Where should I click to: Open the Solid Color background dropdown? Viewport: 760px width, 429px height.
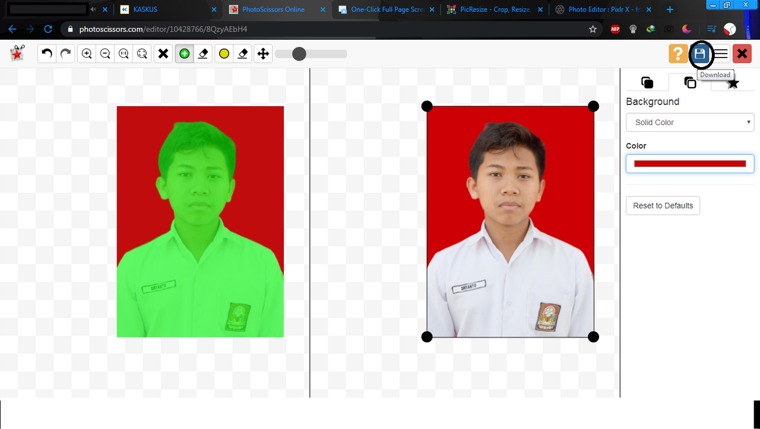click(x=690, y=122)
